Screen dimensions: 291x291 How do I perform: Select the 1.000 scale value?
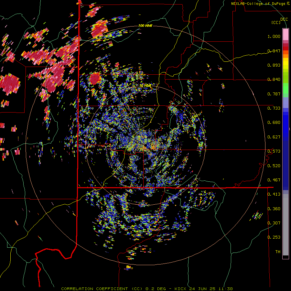[274, 36]
